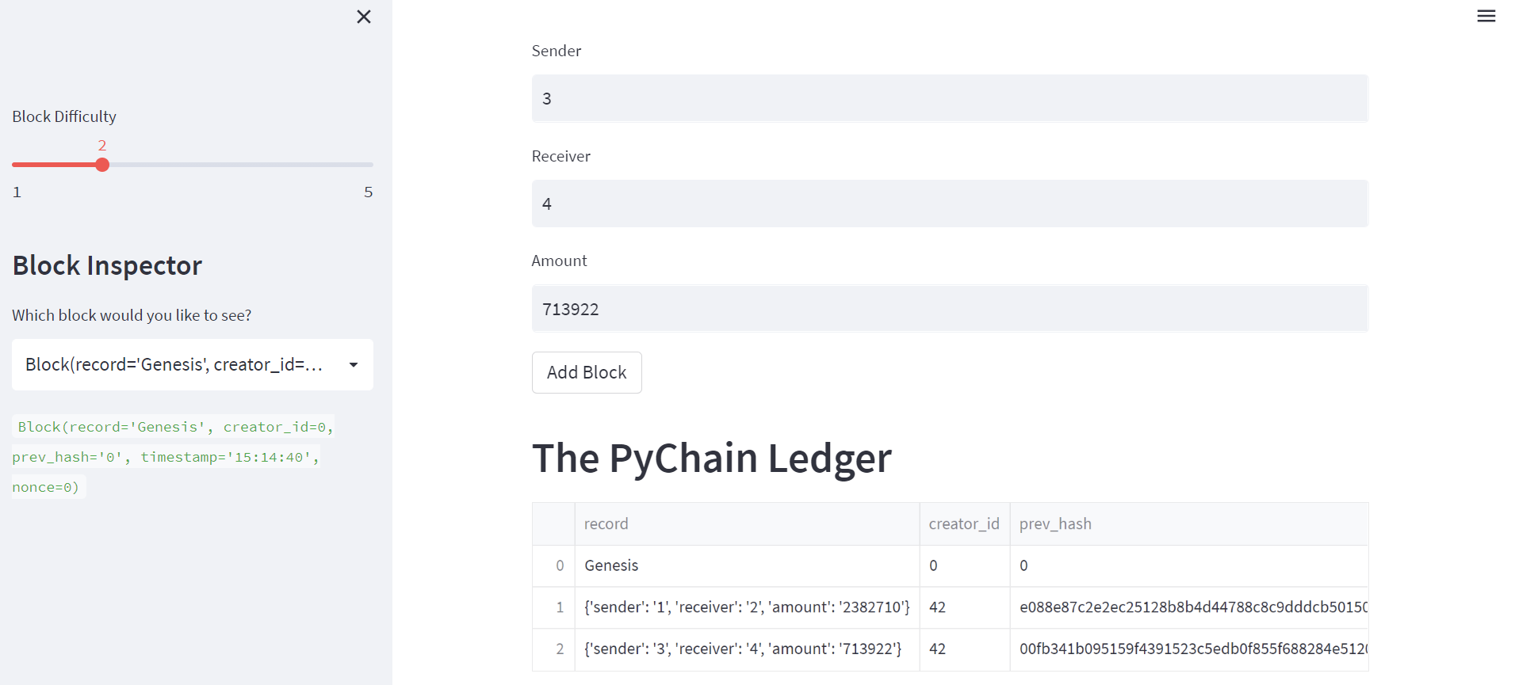1515x685 pixels.
Task: Select the Amount field containing 713922
Action: (x=949, y=309)
